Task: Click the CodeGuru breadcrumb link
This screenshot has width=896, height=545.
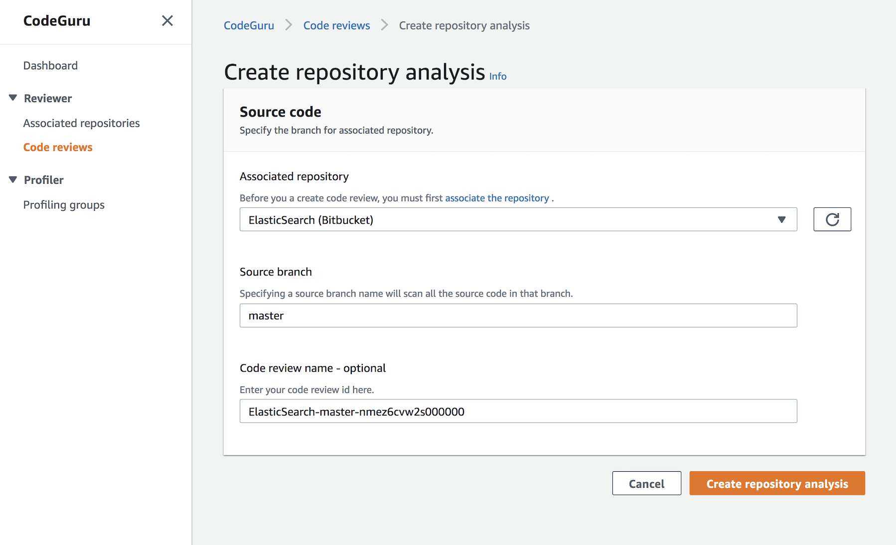Action: point(249,25)
